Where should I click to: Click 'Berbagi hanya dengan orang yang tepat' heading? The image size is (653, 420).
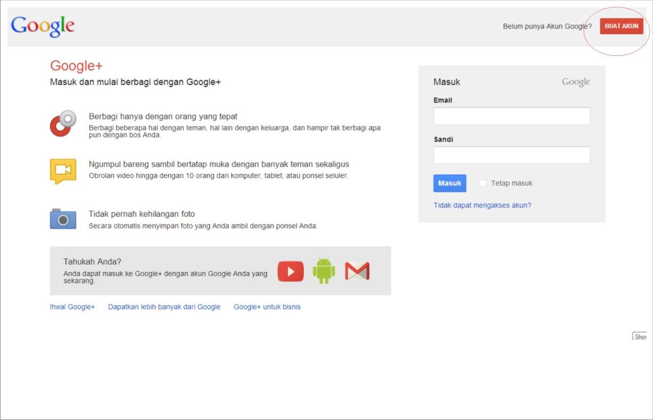coord(163,116)
